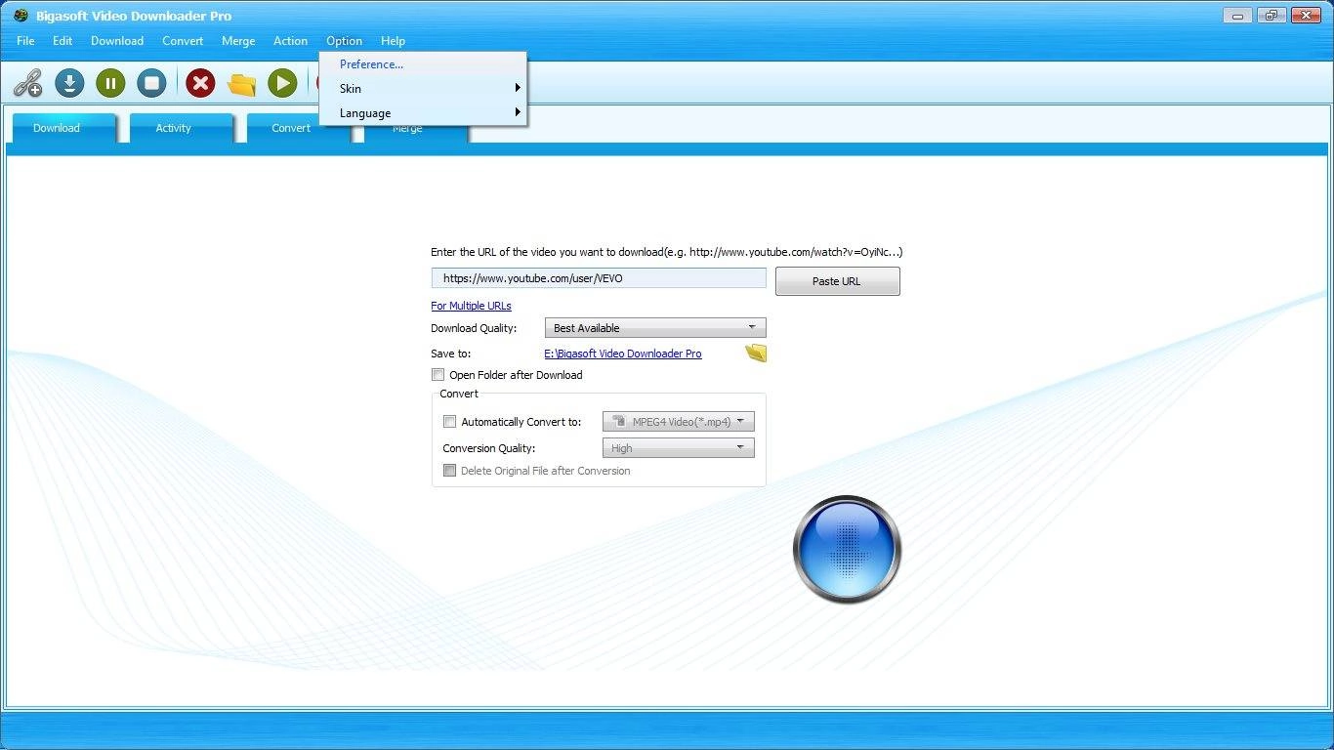Click the Paste URL button
Screen dimensions: 1334x750
(837, 281)
